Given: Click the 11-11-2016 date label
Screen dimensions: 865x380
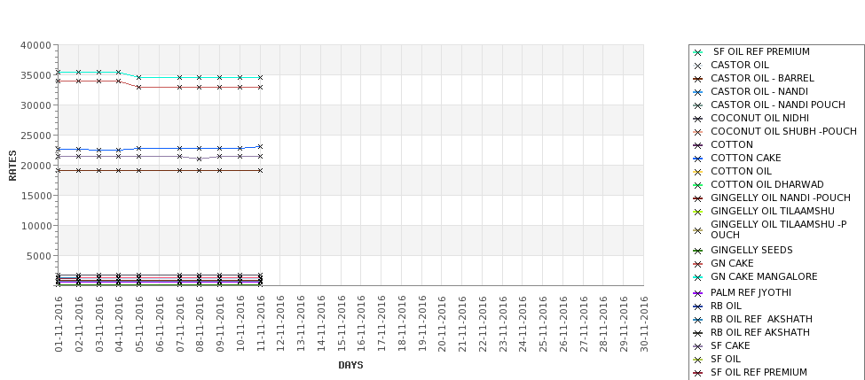Looking at the screenshot, I should (260, 324).
